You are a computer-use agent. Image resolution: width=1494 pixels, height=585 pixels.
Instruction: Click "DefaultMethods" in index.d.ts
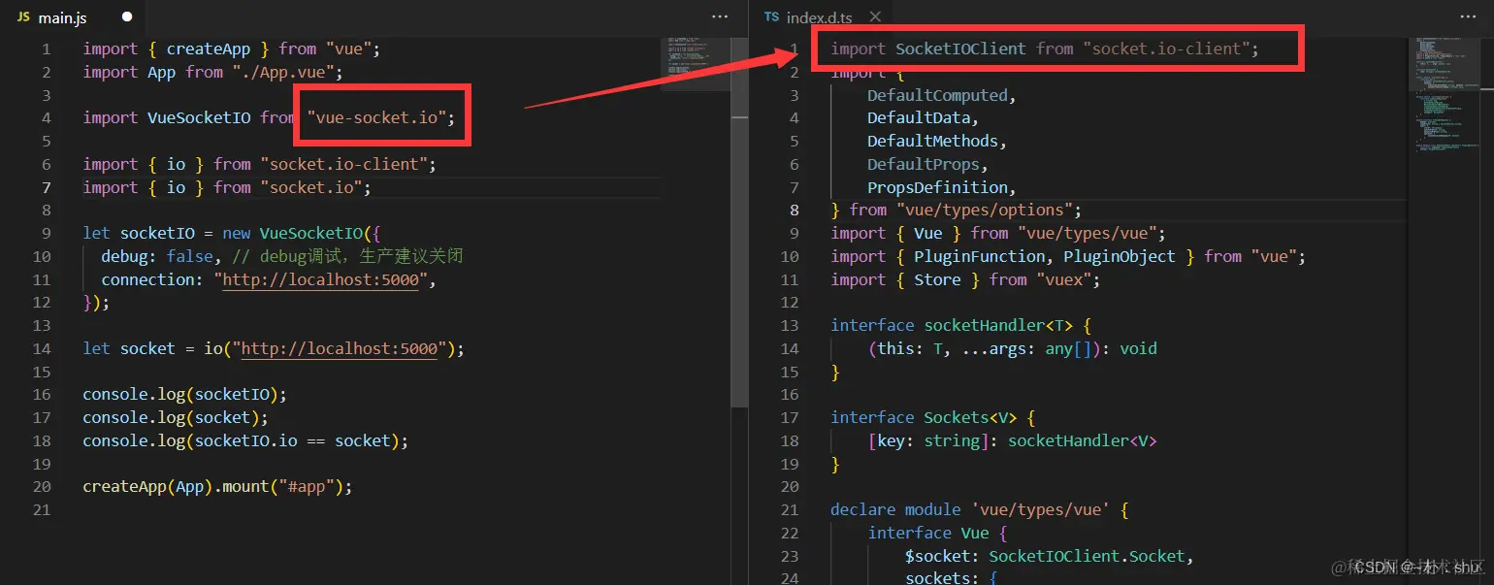coord(932,141)
